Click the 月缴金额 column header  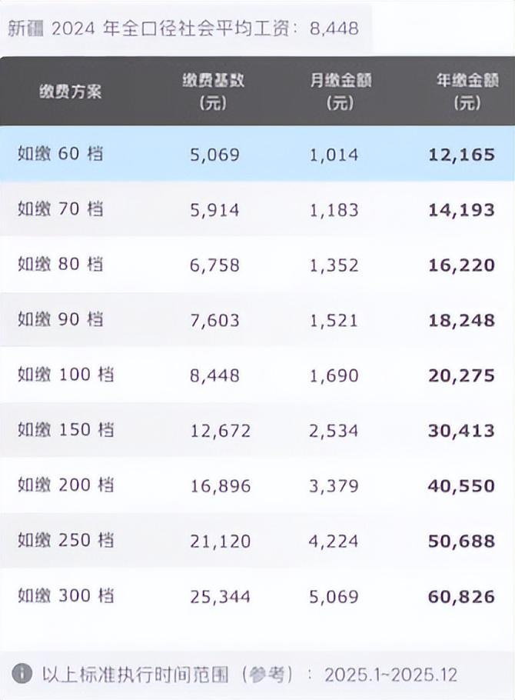click(341, 92)
